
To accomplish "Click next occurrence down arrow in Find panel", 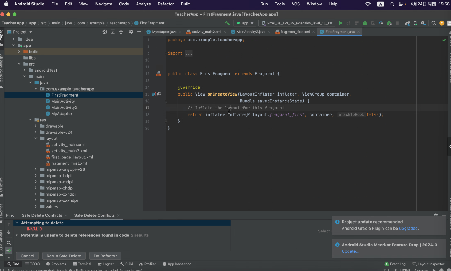I will (x=9, y=232).
